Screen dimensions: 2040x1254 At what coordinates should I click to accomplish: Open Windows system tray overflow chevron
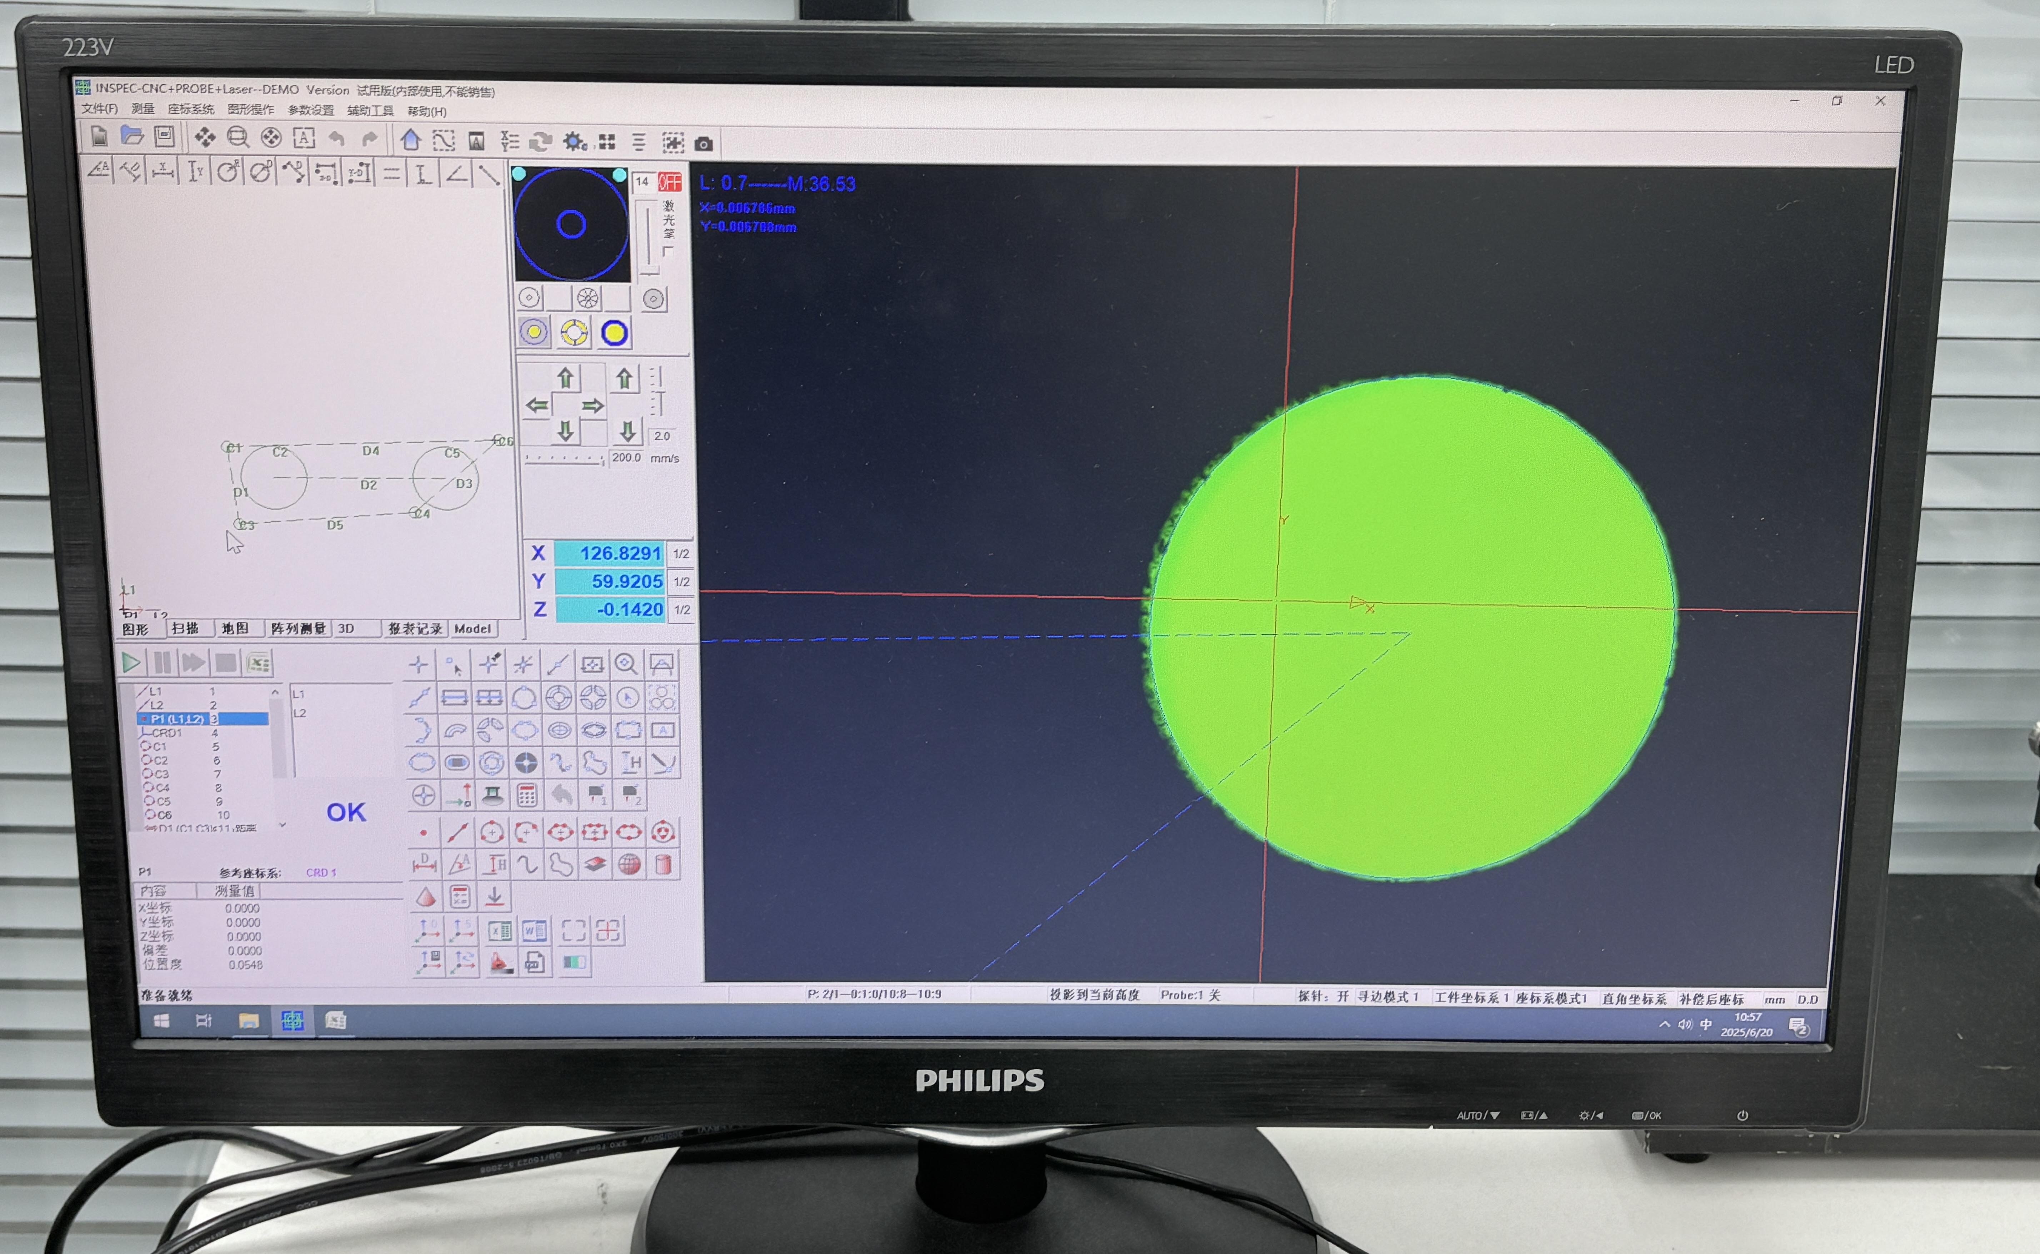point(1664,1024)
